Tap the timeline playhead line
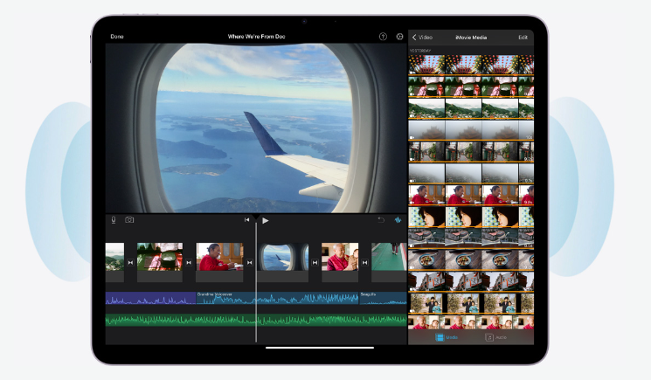Viewport: 651px width, 380px height. (256, 282)
